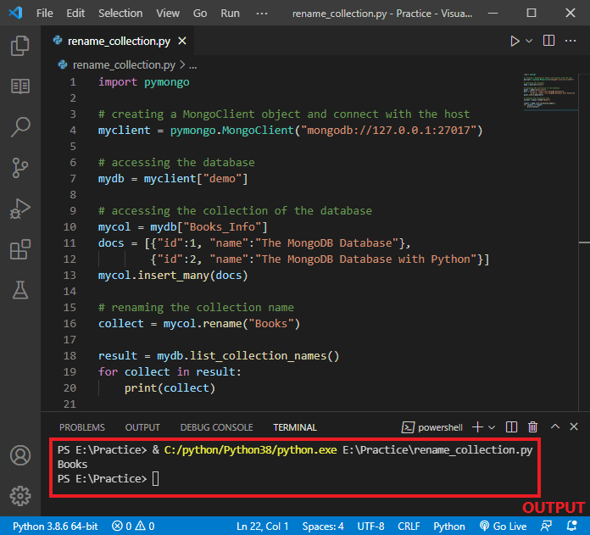Click the mongodb connection string
Viewport: 590px width, 535px height.
(x=389, y=131)
